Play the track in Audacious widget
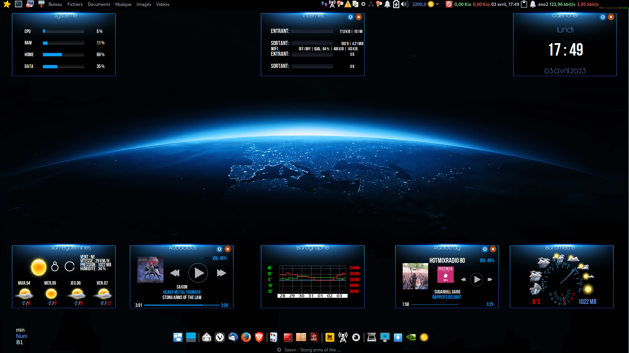The height and width of the screenshot is (353, 629). tap(198, 273)
